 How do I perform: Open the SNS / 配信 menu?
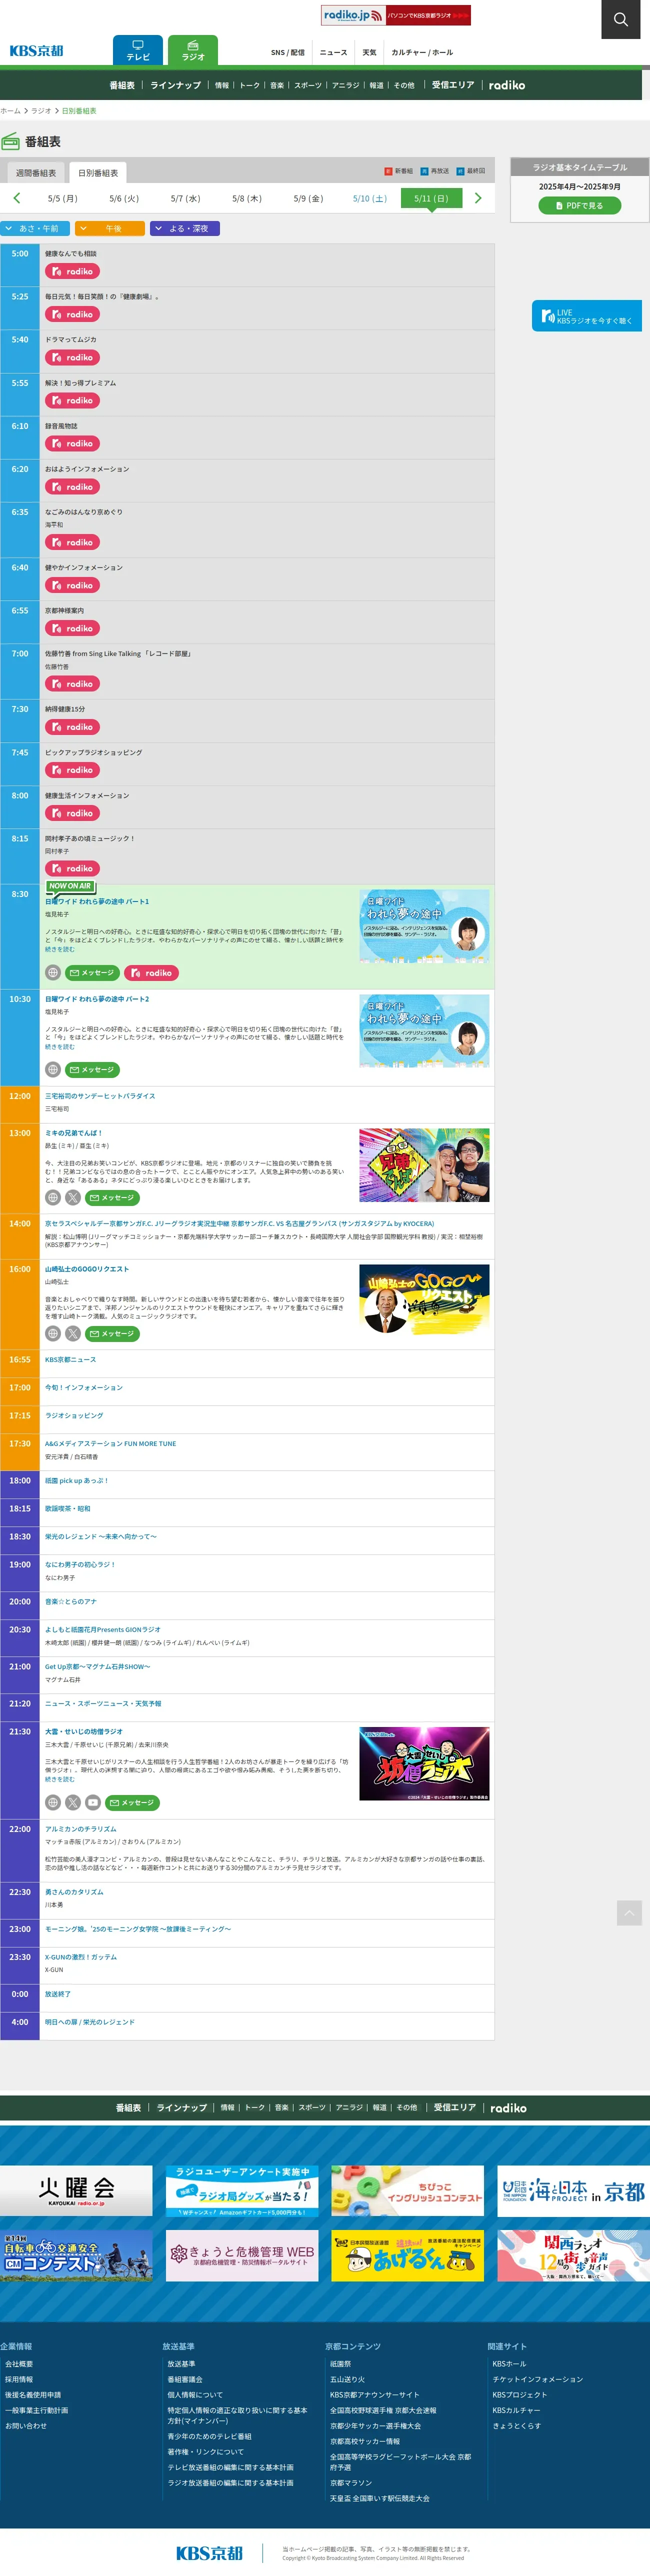tap(288, 52)
